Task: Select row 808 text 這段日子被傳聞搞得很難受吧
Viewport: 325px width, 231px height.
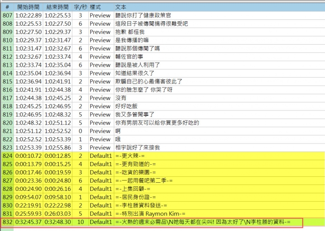Action: (x=152, y=24)
